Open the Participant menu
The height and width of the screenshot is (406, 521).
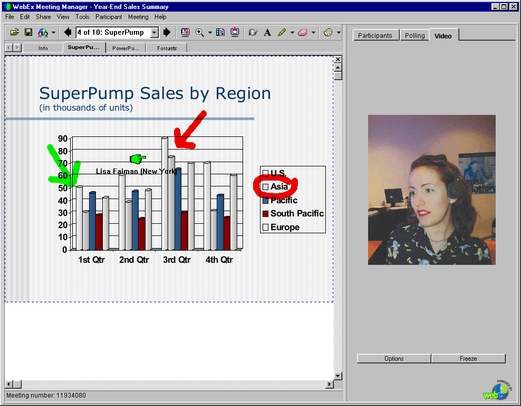tap(109, 17)
